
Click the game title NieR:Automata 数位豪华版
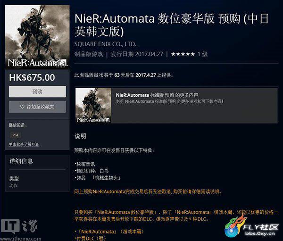click(144, 18)
